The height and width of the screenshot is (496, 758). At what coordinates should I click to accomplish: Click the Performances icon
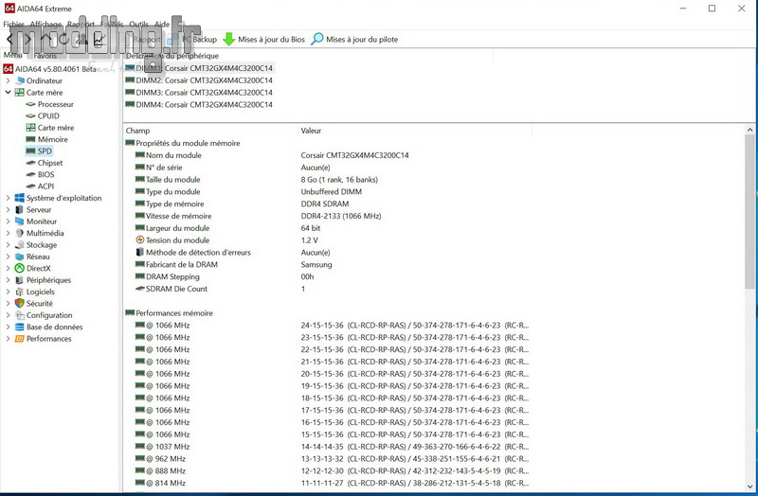point(19,339)
